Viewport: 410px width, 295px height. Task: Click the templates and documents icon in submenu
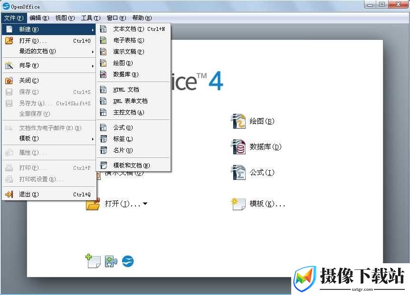[104, 165]
